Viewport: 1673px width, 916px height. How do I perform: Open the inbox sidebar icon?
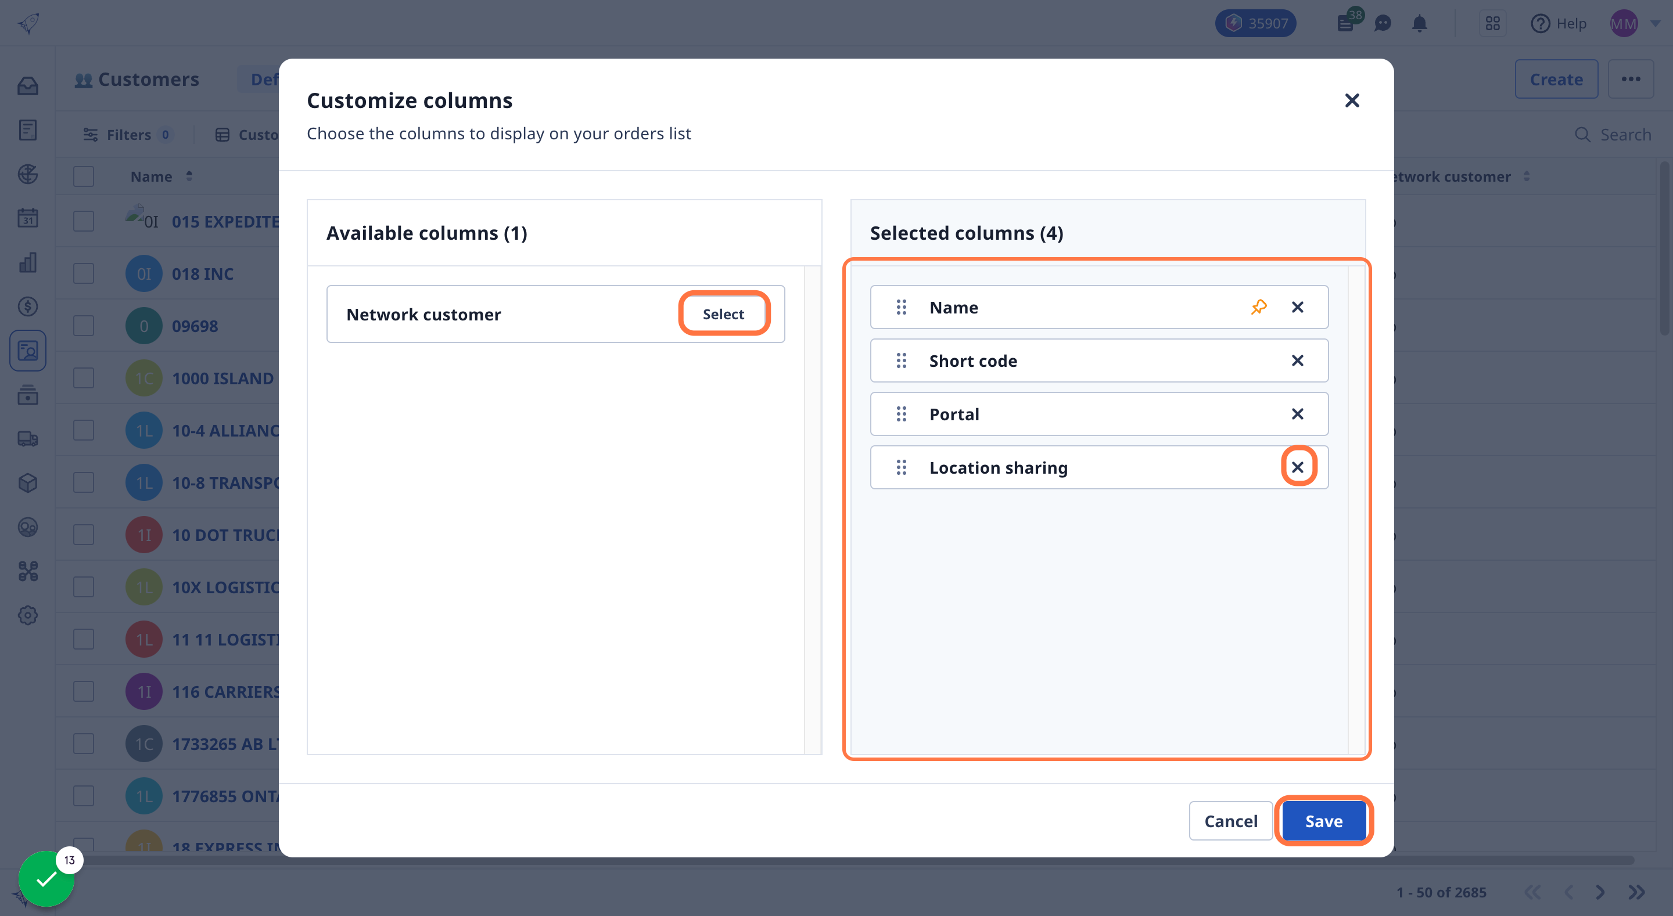(x=27, y=86)
